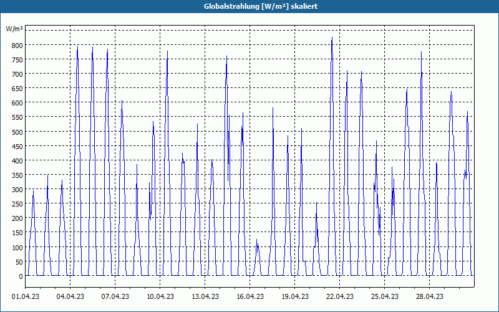Click the W/m² unit label on y-axis

click(14, 29)
